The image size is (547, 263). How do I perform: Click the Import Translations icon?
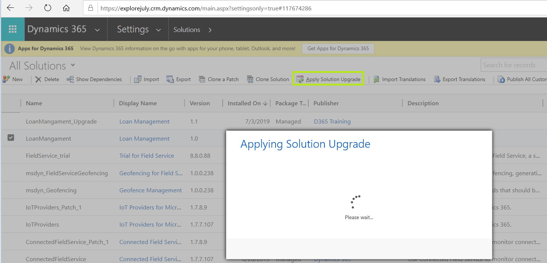click(376, 79)
